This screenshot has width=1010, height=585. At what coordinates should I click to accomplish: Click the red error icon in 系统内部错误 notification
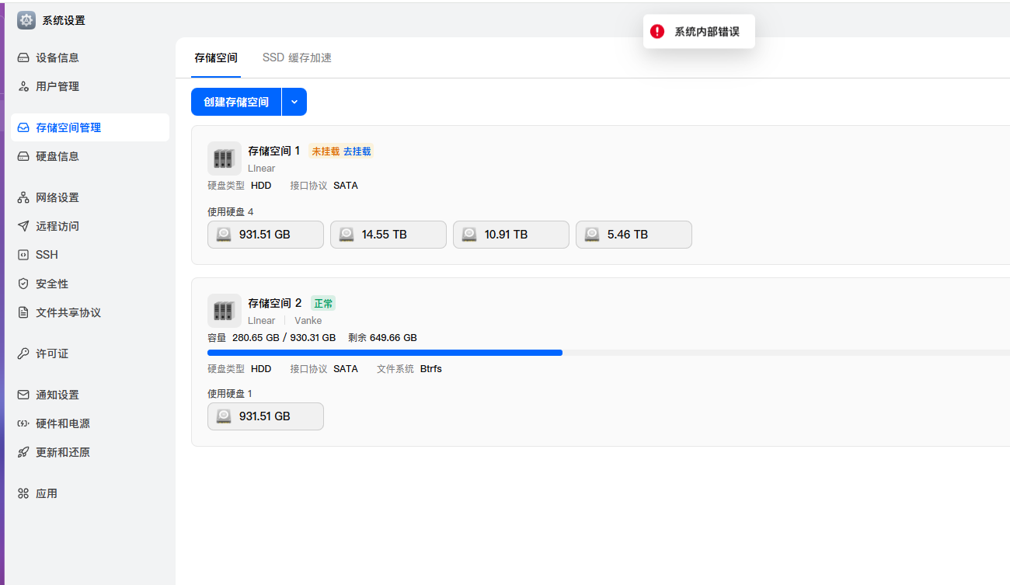point(657,31)
